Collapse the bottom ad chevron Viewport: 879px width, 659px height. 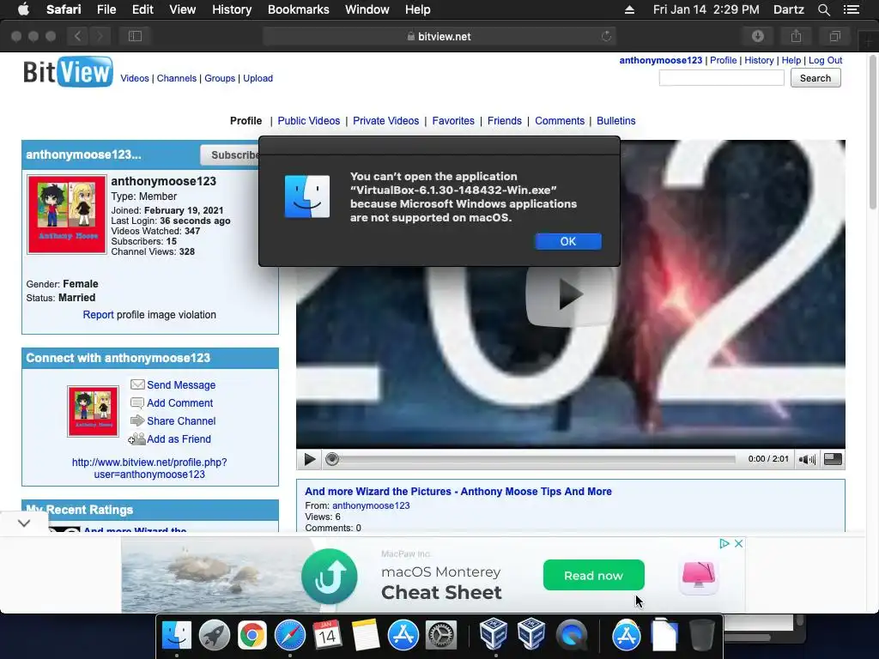24,523
